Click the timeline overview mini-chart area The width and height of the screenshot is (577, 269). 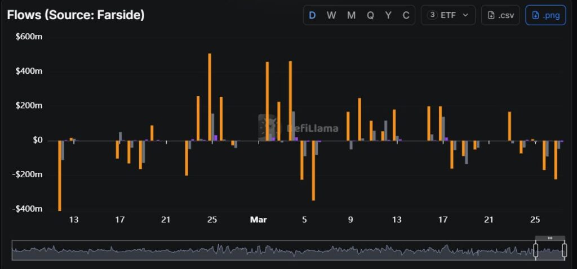pos(270,250)
